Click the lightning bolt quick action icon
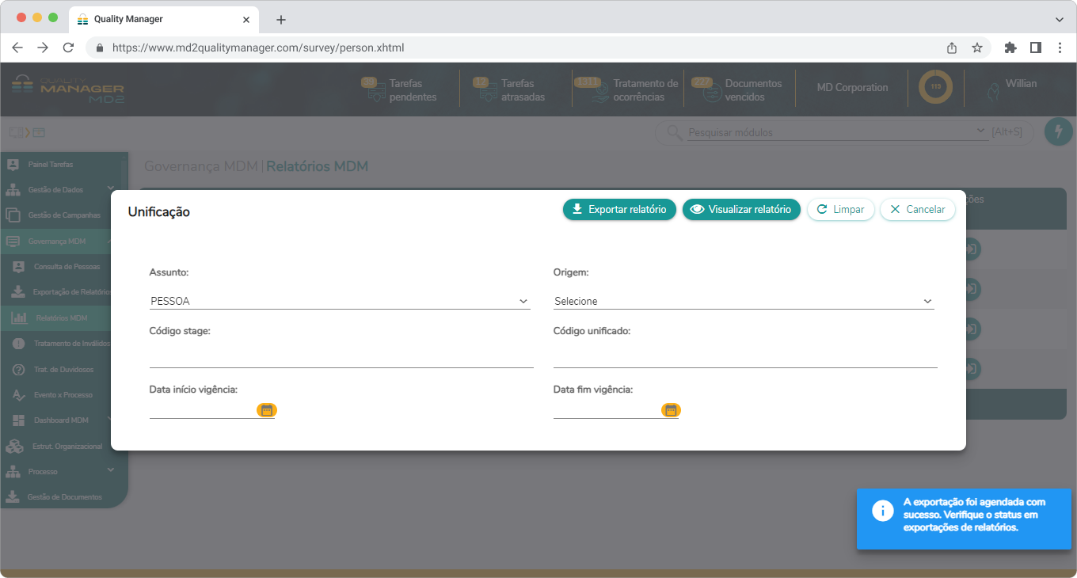The width and height of the screenshot is (1077, 578). coord(1058,131)
